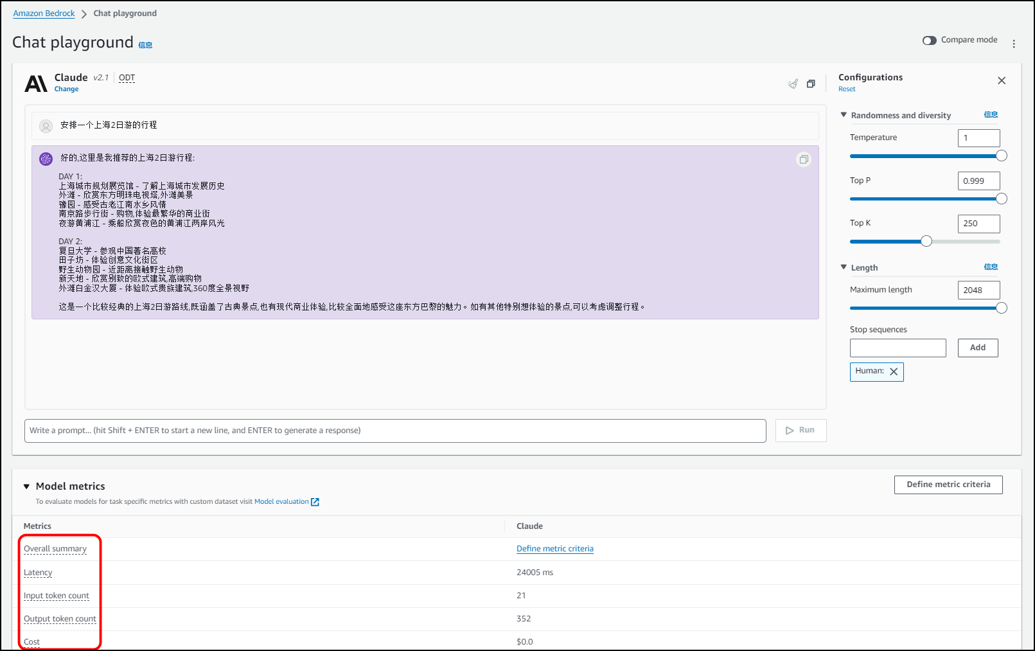Click the Anthropic logo icon

(x=36, y=84)
